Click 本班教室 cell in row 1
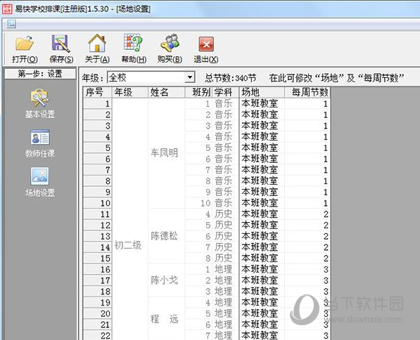This screenshot has height=340, width=420. coord(262,104)
